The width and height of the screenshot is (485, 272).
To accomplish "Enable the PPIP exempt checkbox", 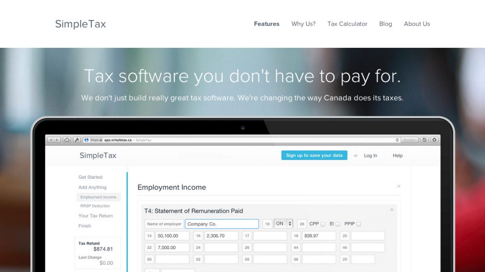I will [359, 224].
